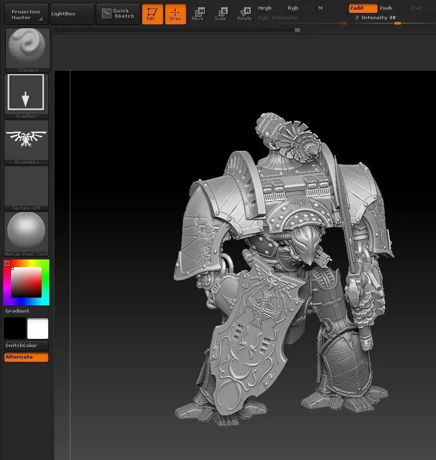Open the Texture Off picker

pyautogui.click(x=26, y=188)
